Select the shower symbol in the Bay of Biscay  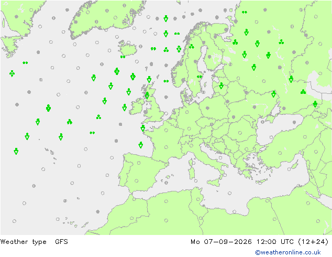[x=140, y=145]
